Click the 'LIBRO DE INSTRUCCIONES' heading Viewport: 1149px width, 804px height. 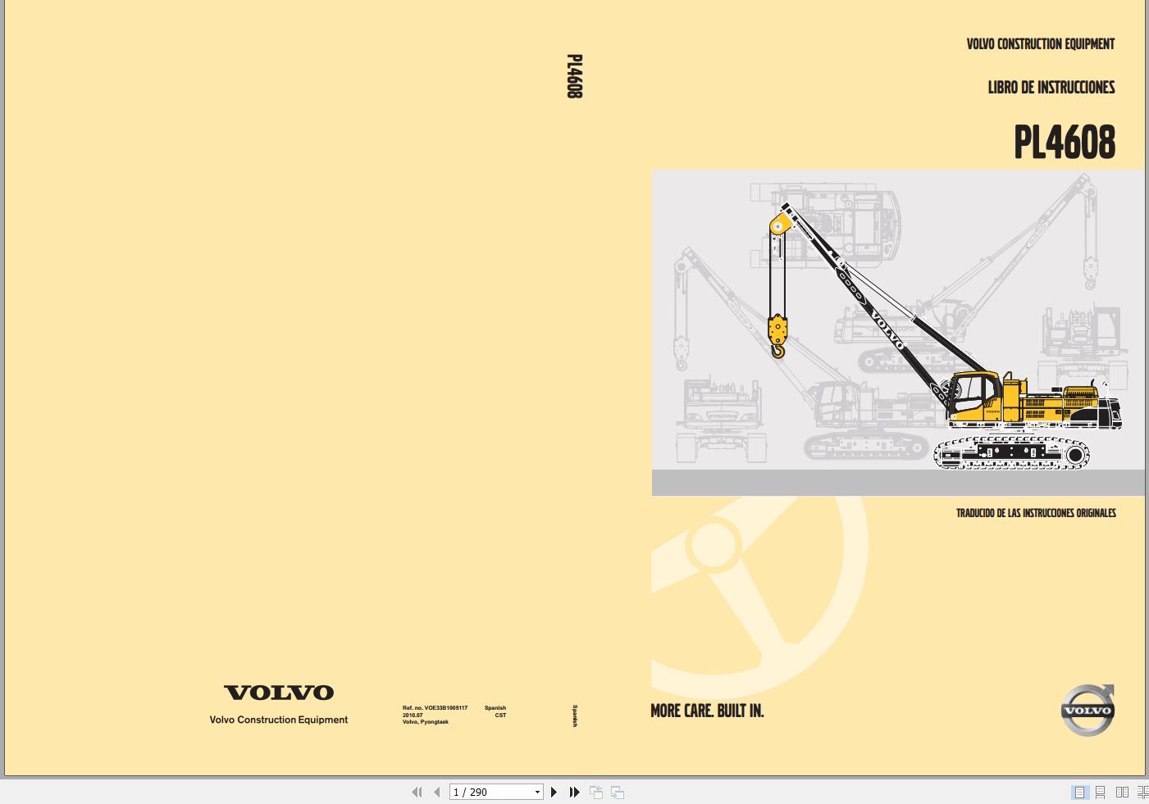click(x=1051, y=88)
